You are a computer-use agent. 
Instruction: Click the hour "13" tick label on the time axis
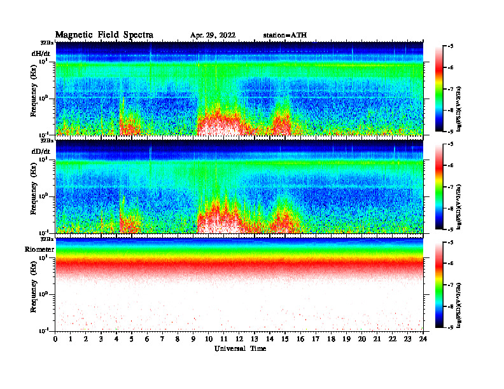[255, 339]
